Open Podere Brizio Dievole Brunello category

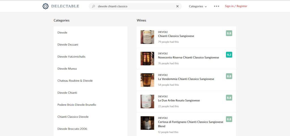click(x=77, y=105)
